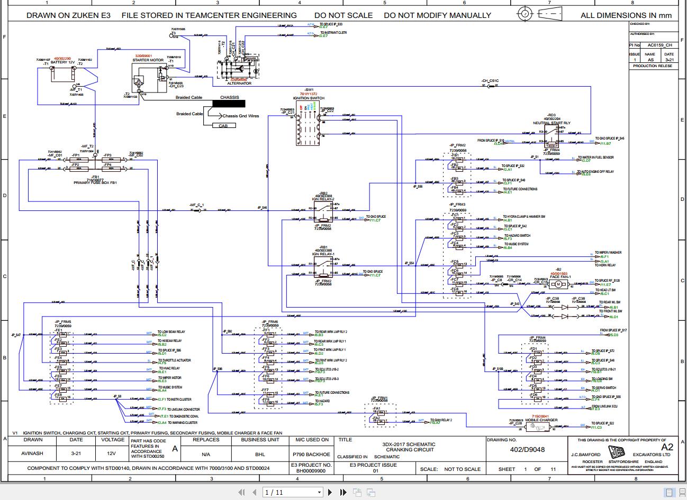The image size is (687, 500).
Task: Click 'TO WIPER MOTOR' reference
Action: point(169,378)
